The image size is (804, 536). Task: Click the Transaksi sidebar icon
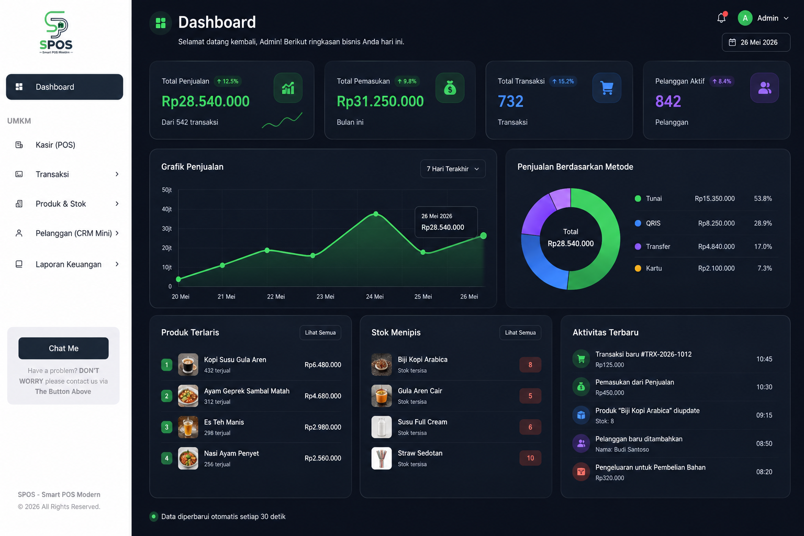pyautogui.click(x=19, y=174)
